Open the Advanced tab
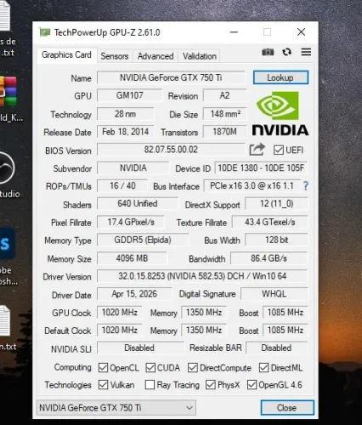362x425 pixels. (156, 56)
